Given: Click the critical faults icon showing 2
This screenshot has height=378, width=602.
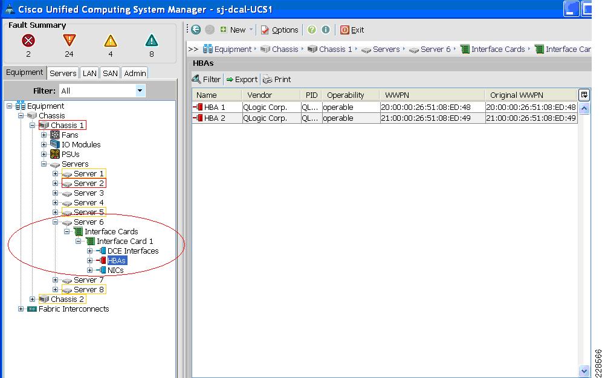Looking at the screenshot, I should pyautogui.click(x=28, y=40).
